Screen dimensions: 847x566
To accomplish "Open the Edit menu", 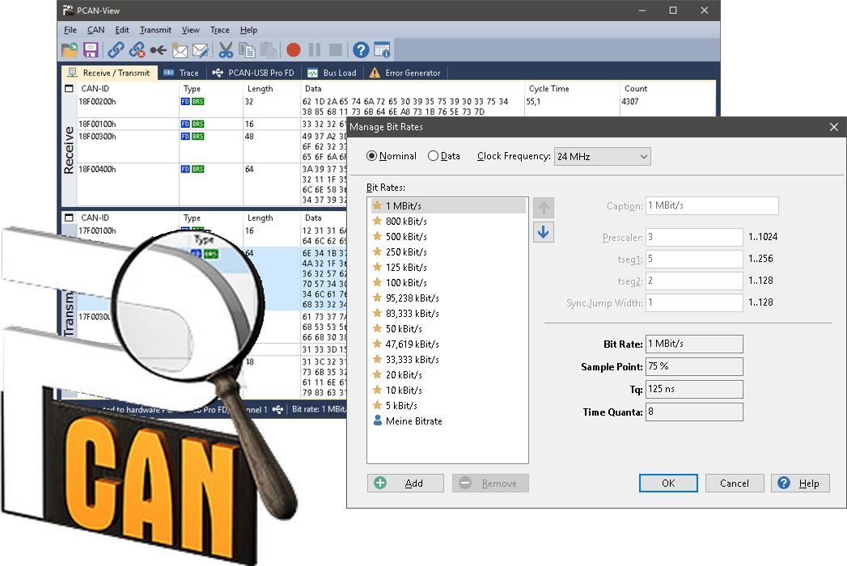I will coord(121,30).
